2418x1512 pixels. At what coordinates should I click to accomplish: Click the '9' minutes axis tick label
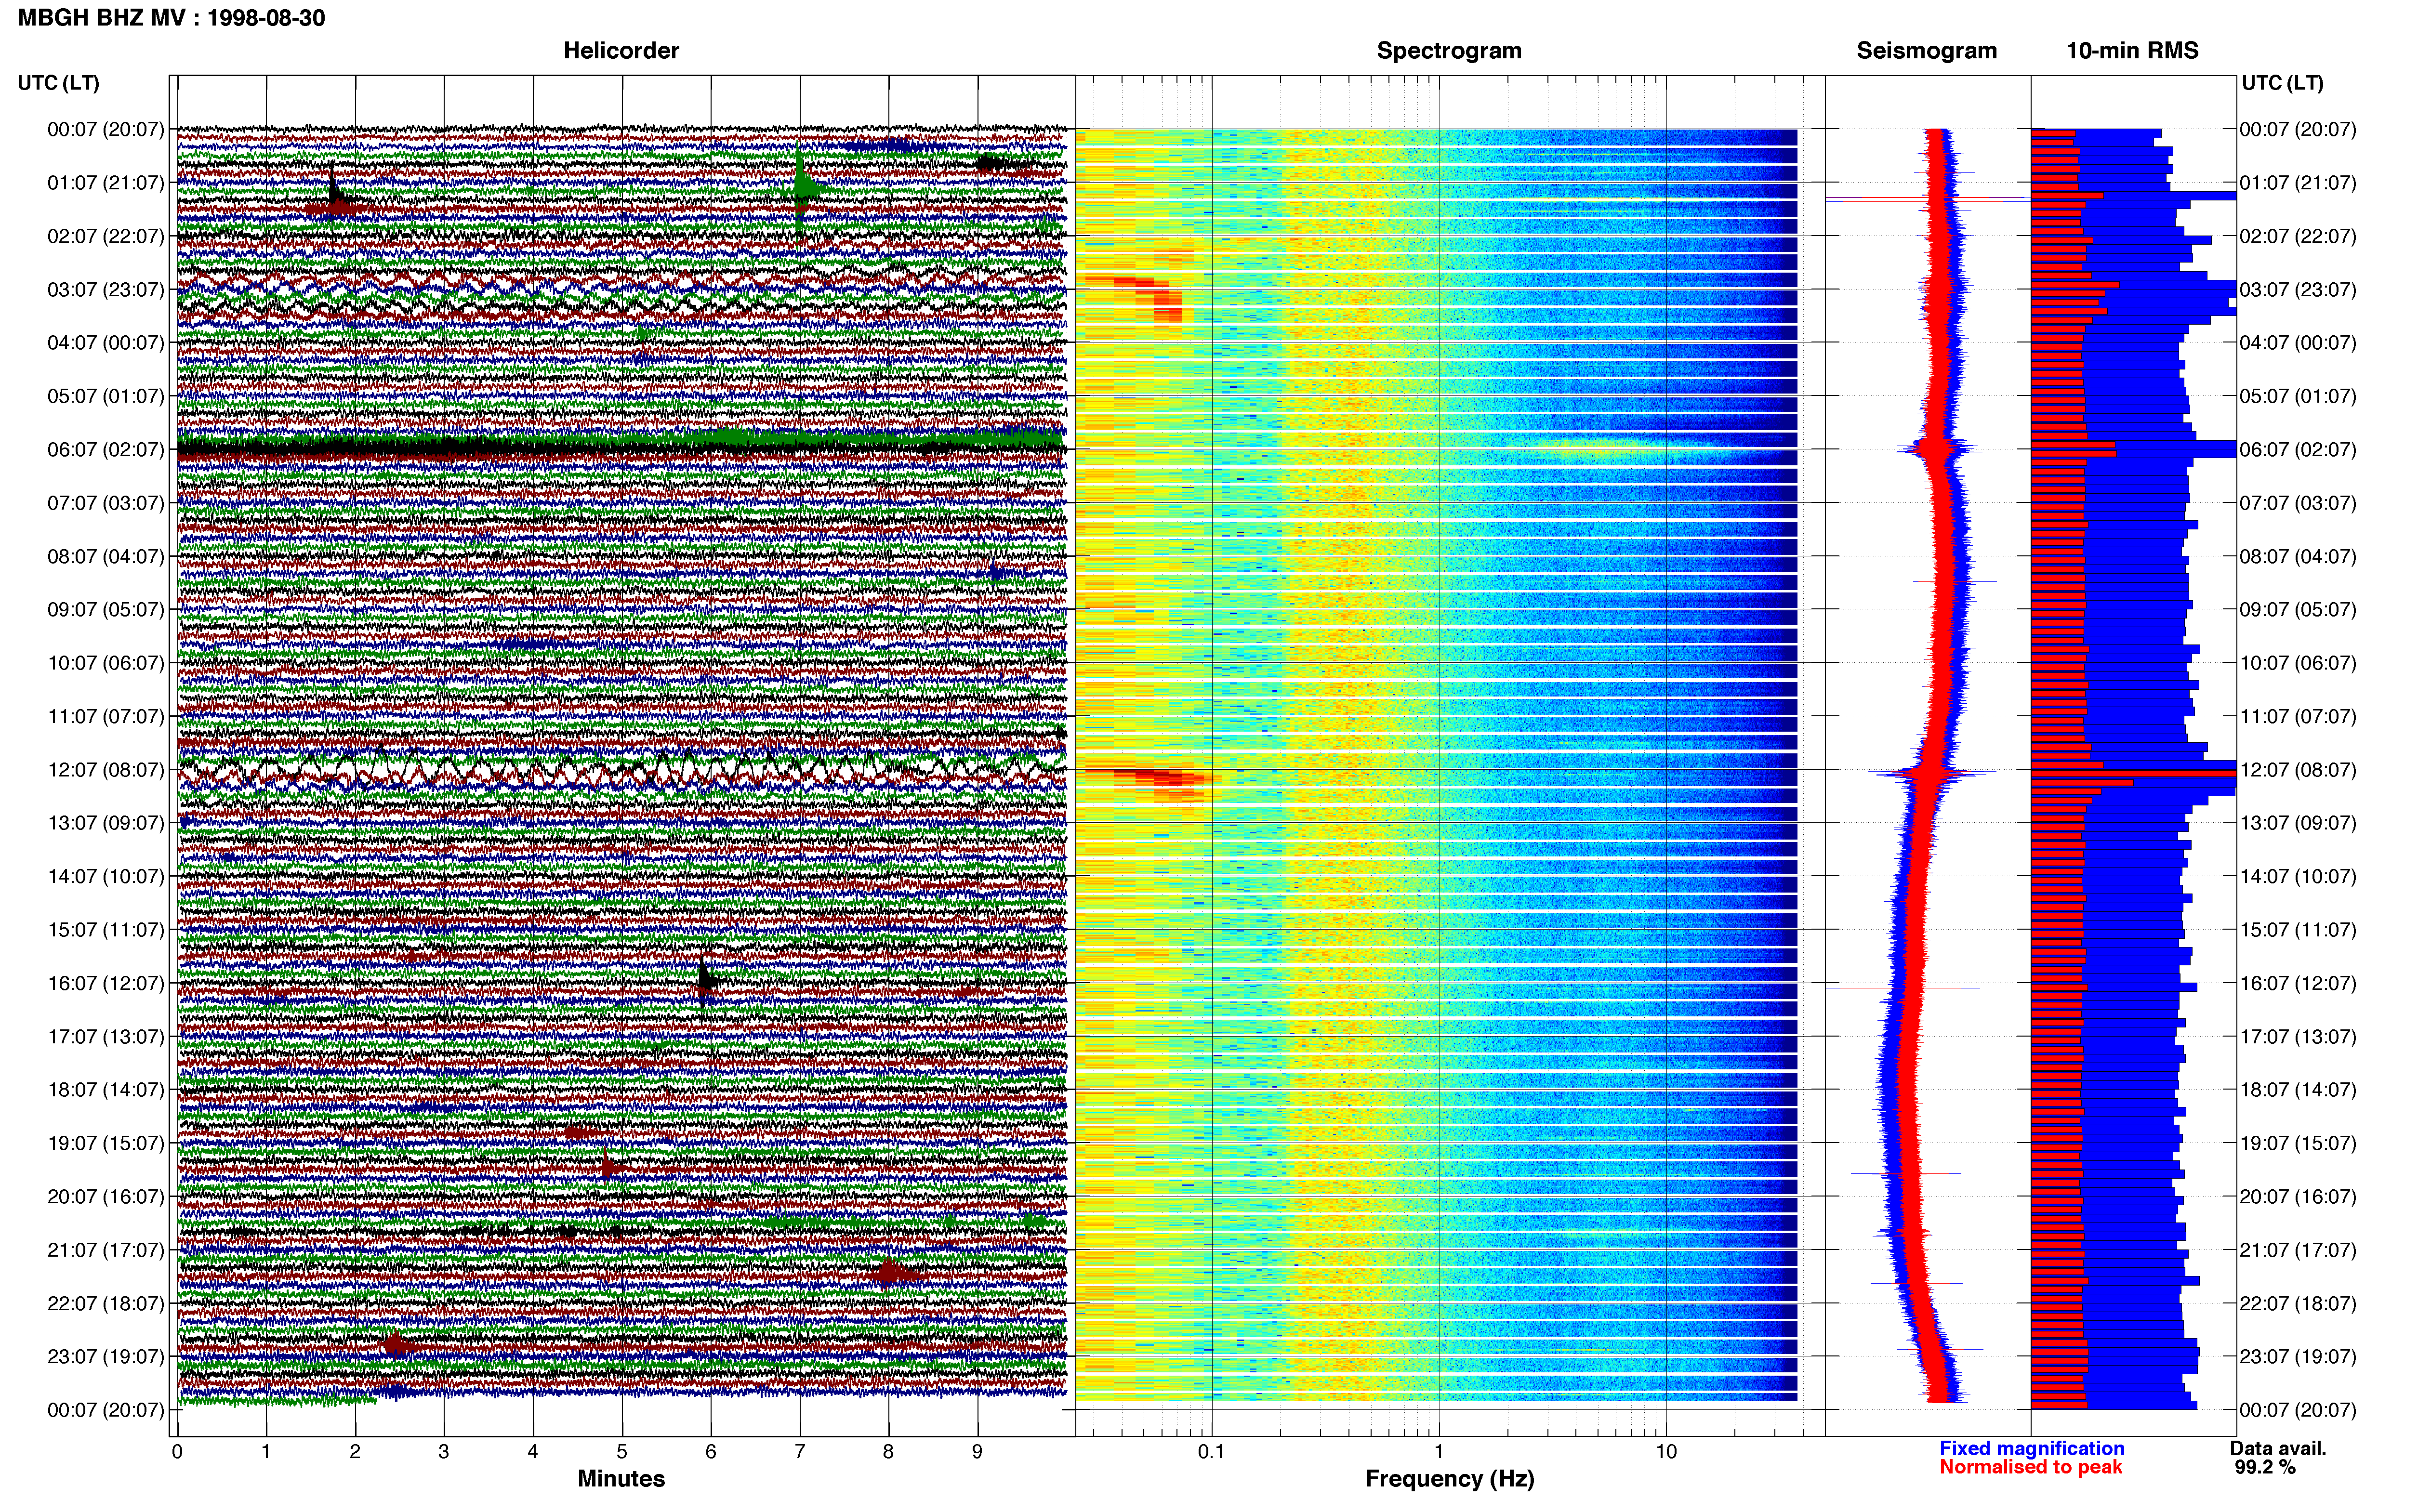tap(977, 1452)
